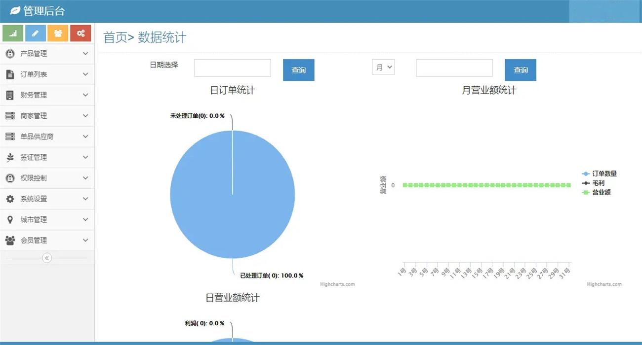
Task: Click the 日营业额统计 chart title
Action: (x=233, y=298)
